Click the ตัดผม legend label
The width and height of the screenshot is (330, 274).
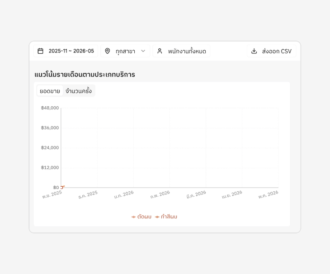(144, 217)
